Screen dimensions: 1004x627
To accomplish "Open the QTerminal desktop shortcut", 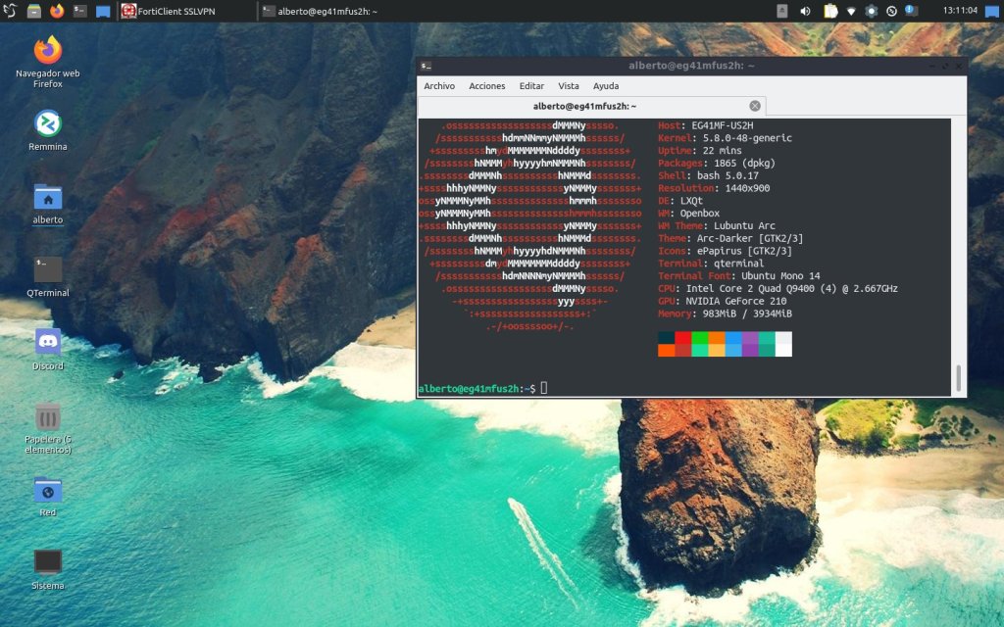I will 47,269.
